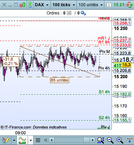Open the DAX instrument dropdown
The width and height of the screenshot is (134, 145).
tap(42, 5)
